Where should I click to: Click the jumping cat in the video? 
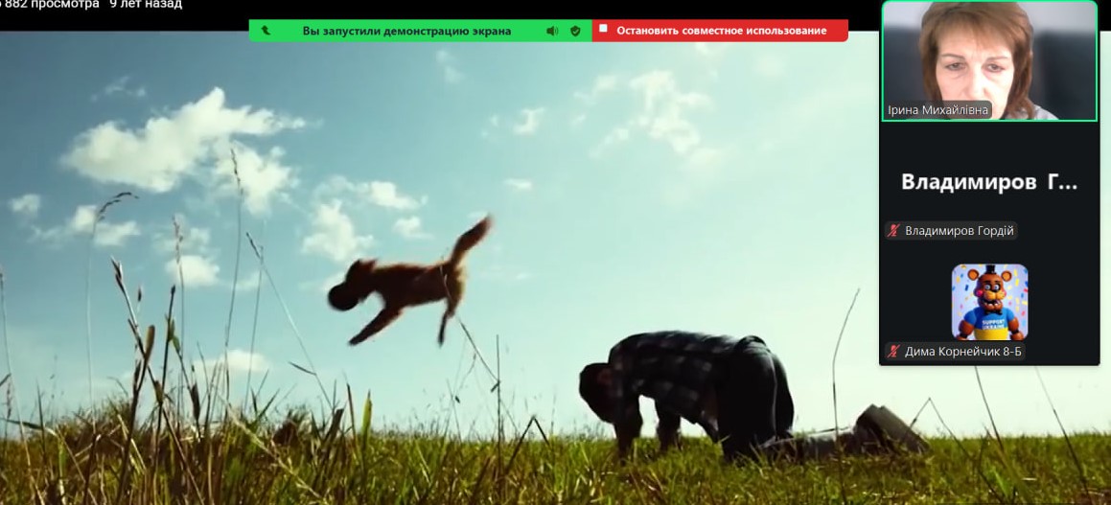pyautogui.click(x=407, y=278)
